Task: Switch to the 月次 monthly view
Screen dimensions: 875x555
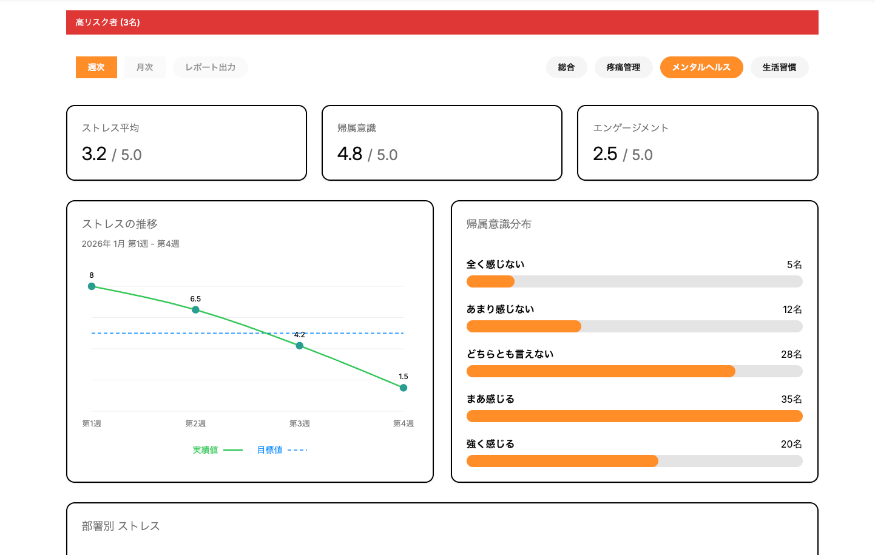Action: 145,67
